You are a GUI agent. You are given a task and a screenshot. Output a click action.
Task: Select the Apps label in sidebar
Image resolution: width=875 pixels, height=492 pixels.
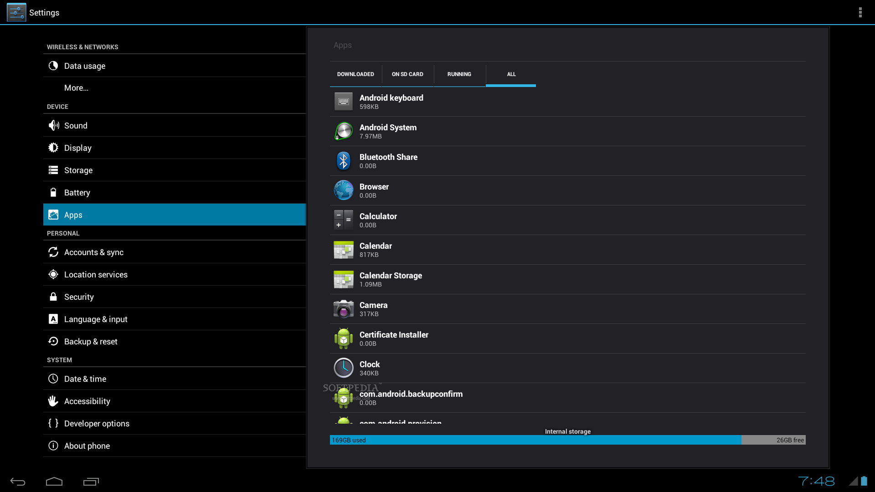[x=73, y=215]
